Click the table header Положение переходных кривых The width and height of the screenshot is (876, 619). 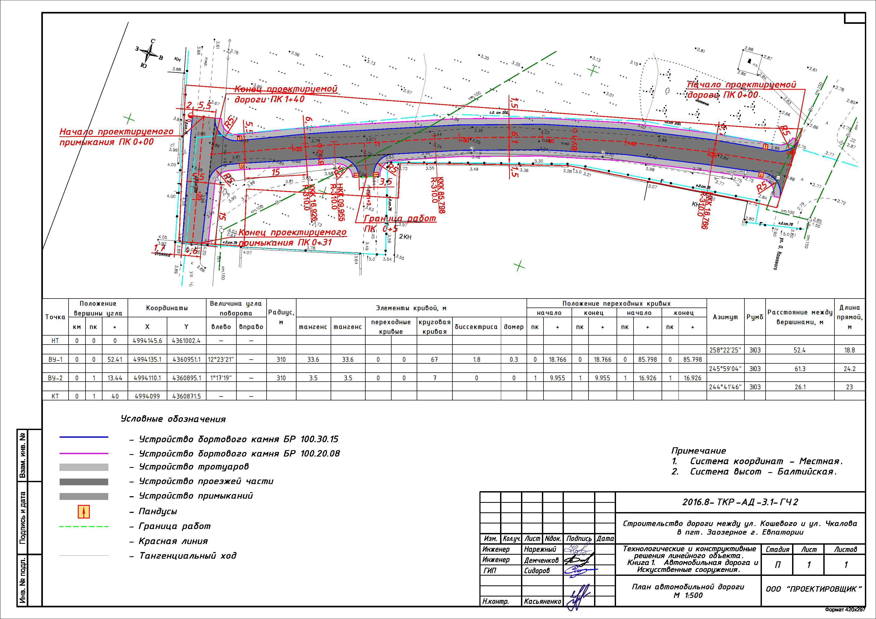(x=617, y=304)
